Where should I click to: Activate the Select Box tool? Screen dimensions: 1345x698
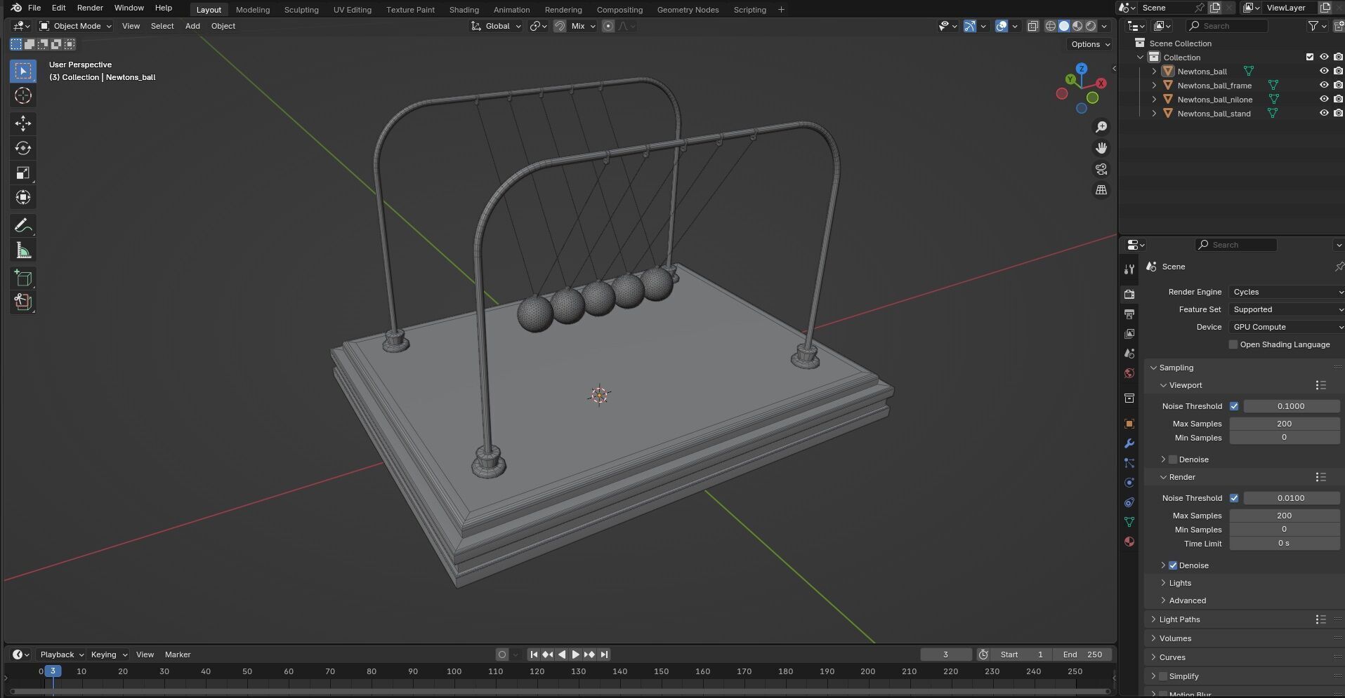(x=23, y=71)
